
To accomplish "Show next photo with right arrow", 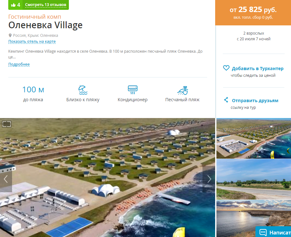I will click(x=209, y=179).
